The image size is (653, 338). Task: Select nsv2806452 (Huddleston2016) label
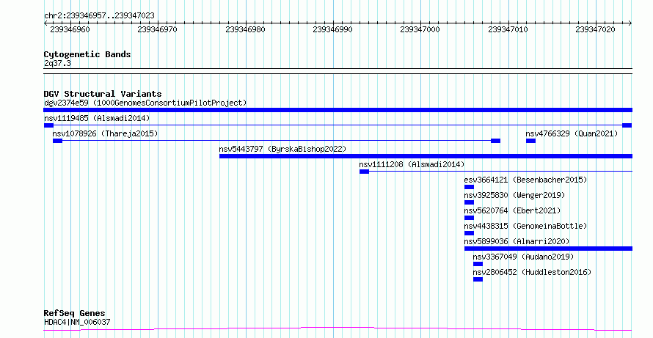click(x=532, y=272)
